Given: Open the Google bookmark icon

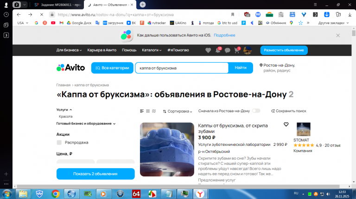Looking at the screenshot, I should coord(36,23).
